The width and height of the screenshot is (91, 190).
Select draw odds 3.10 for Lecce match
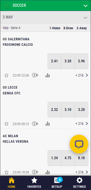(68, 110)
